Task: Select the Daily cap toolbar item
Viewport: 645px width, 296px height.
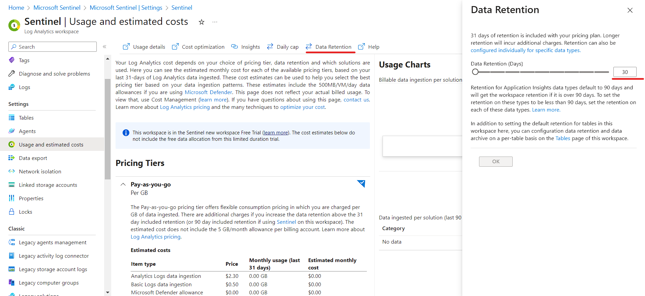Action: [283, 47]
